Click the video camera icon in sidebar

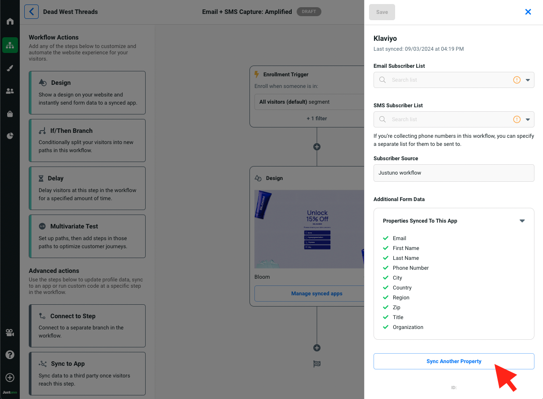pos(10,333)
